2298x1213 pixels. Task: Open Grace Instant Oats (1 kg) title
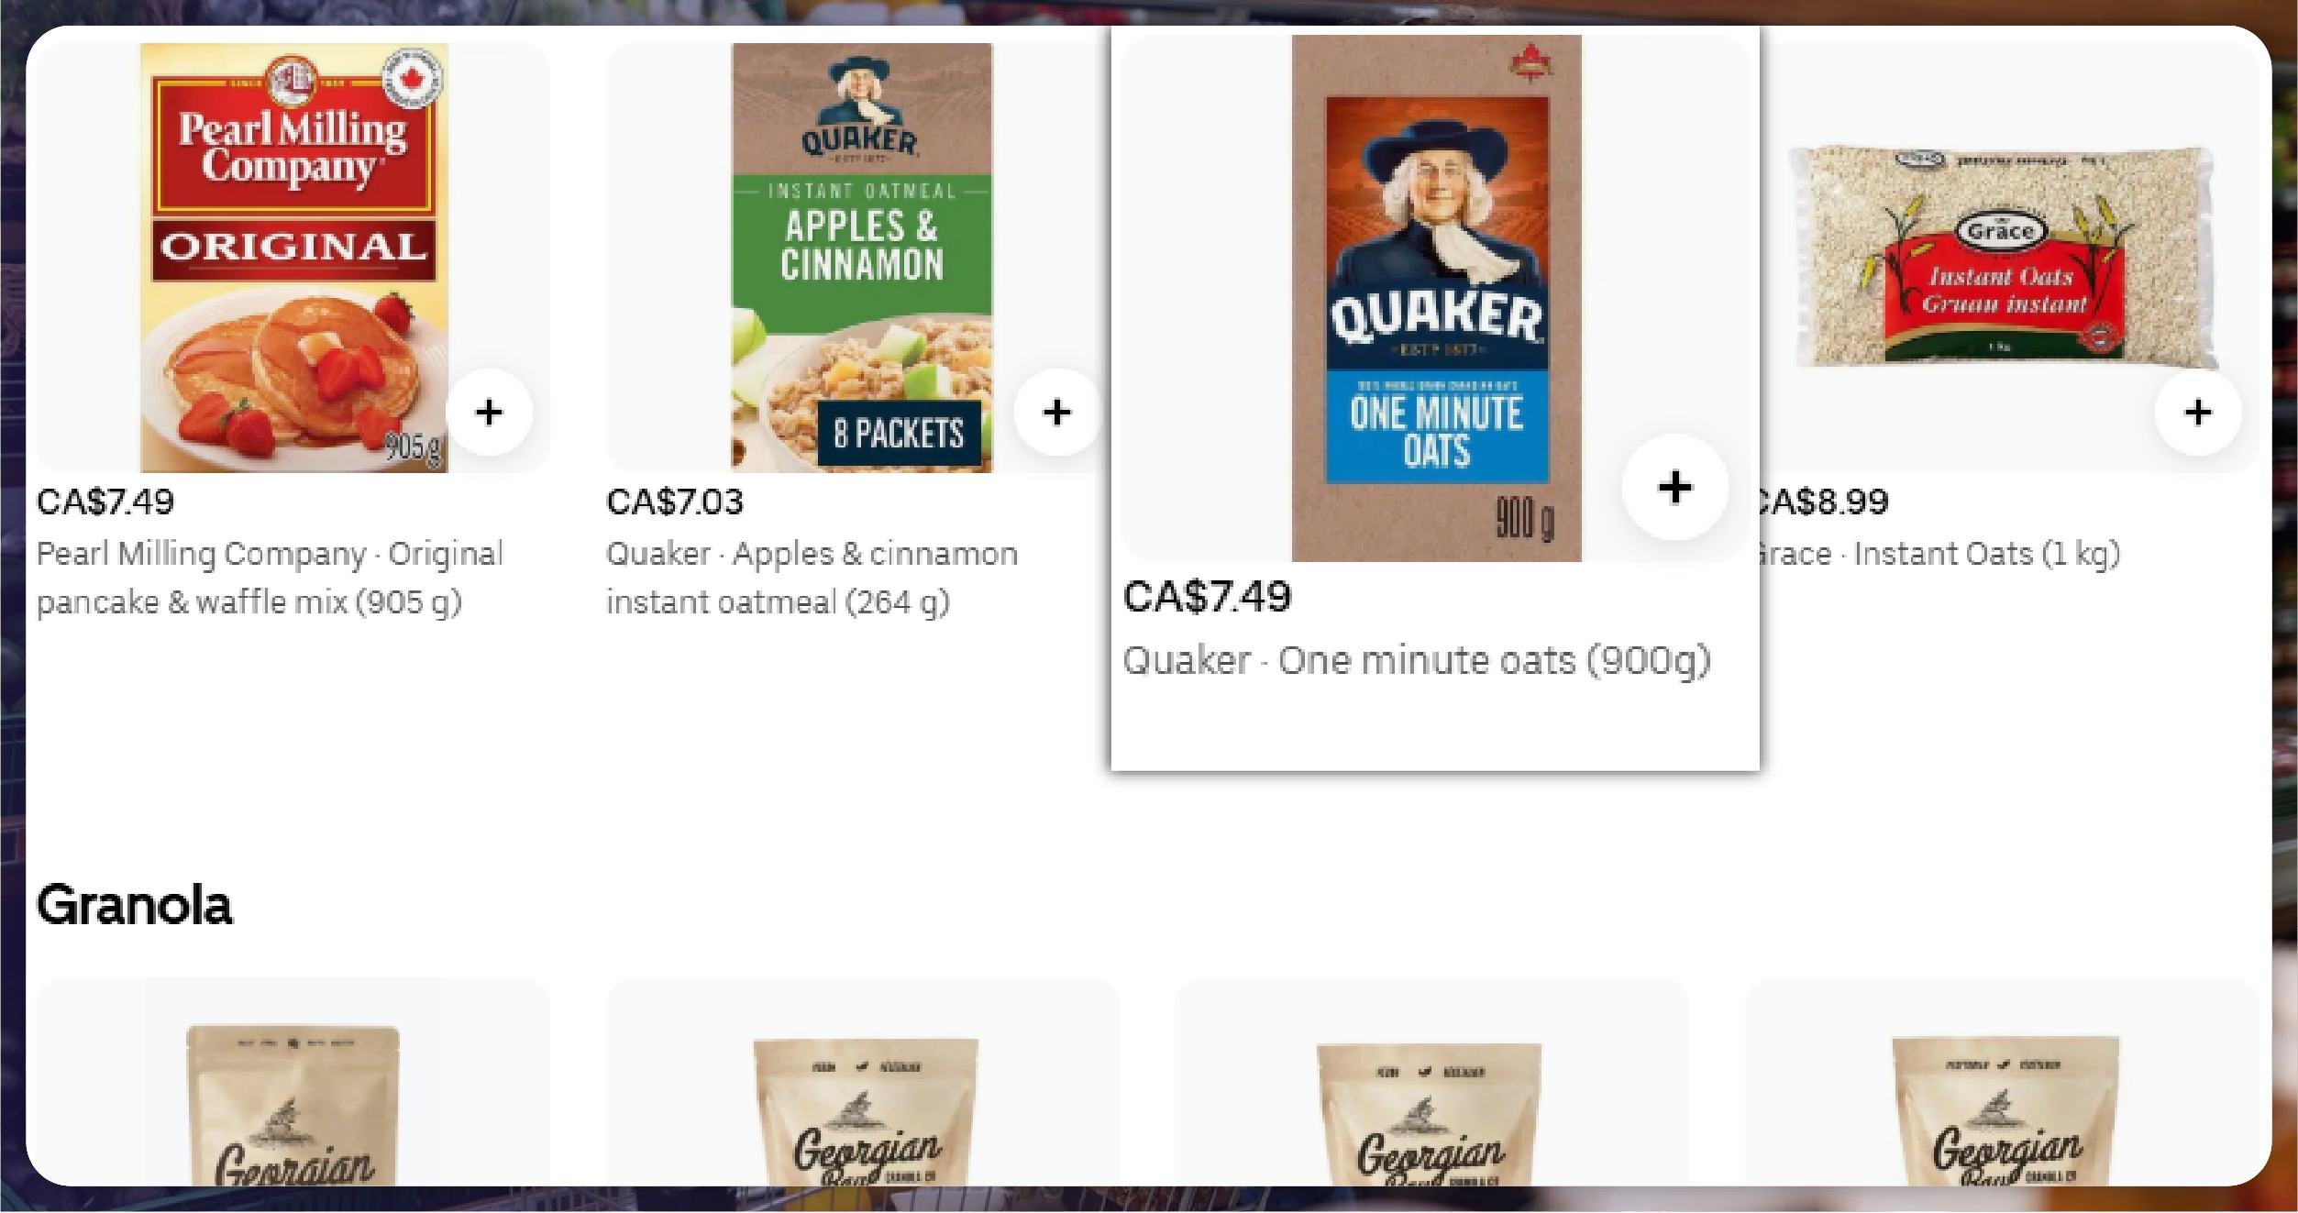[1939, 554]
